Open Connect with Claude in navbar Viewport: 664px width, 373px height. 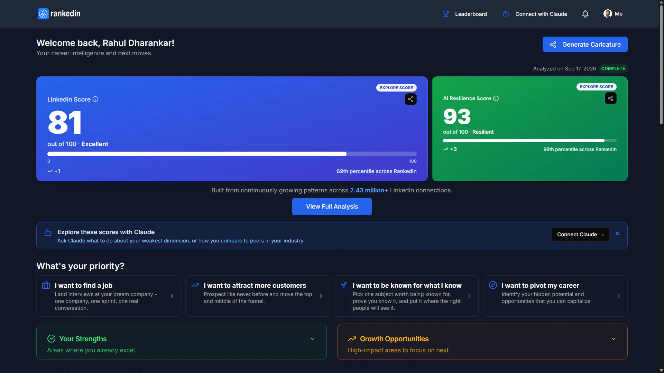tap(535, 14)
